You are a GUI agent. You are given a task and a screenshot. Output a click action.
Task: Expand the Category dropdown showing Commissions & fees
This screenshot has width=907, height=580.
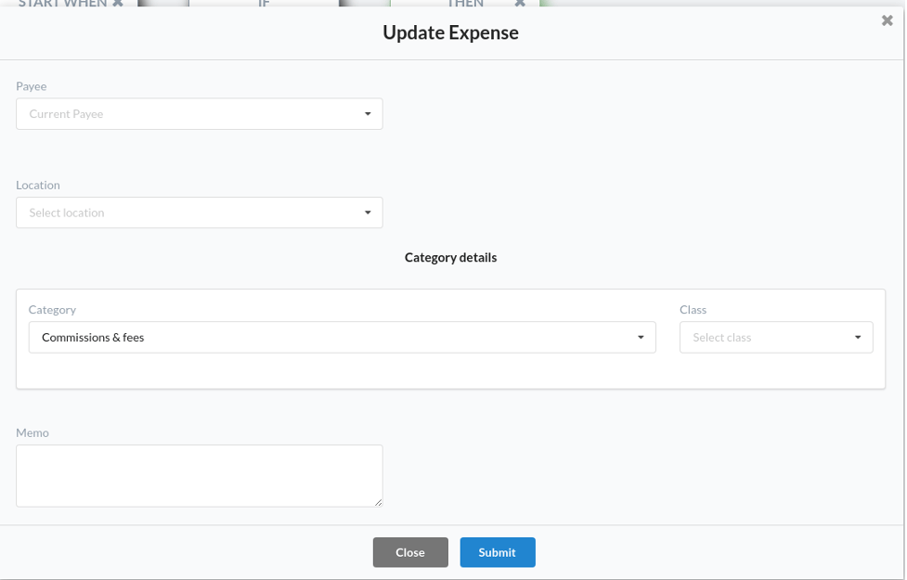342,337
